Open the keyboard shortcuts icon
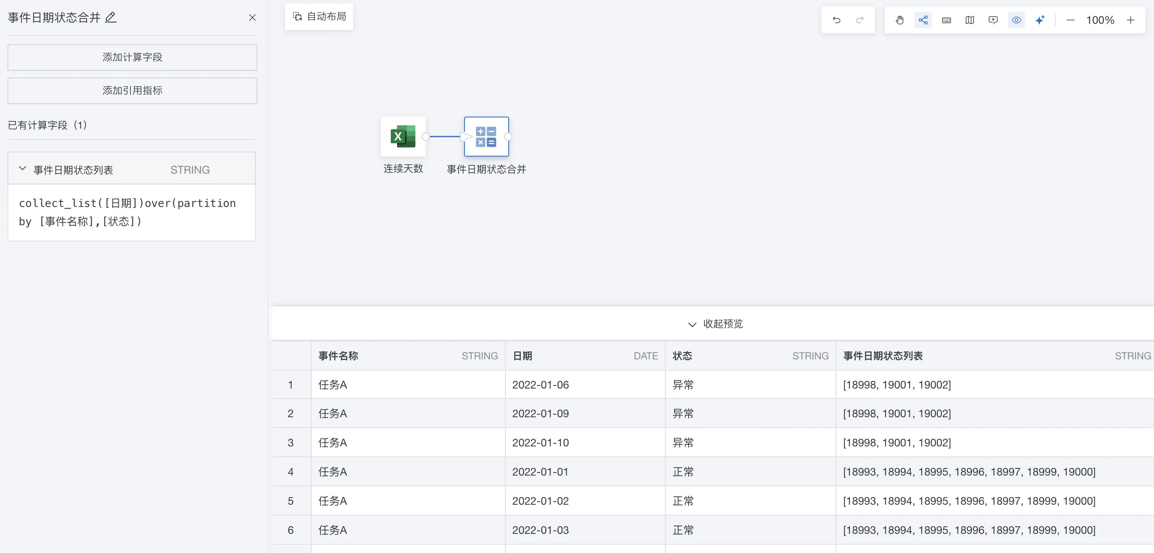The image size is (1154, 553). coord(946,20)
